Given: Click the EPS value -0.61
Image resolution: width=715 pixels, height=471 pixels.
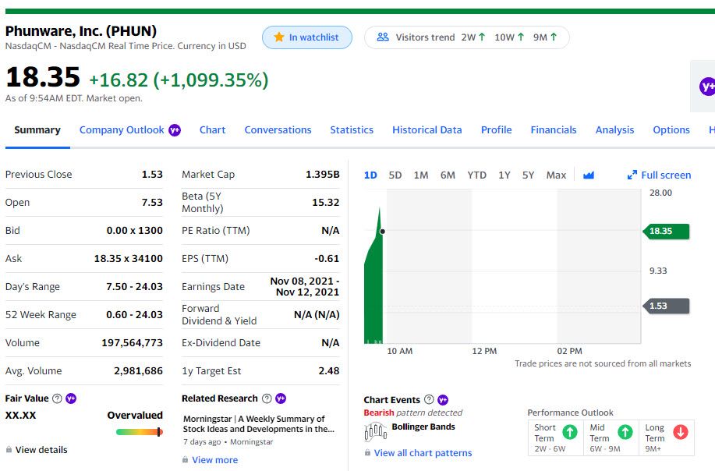Looking at the screenshot, I should pyautogui.click(x=327, y=259).
